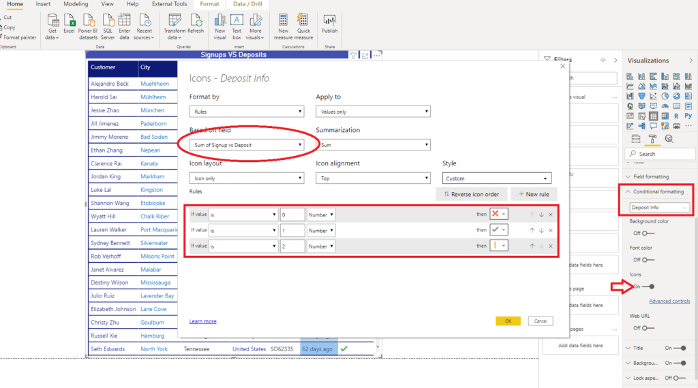Viewport: 698px width, 388px height.
Task: Toggle the Lock aspect switch
Action: click(x=680, y=378)
